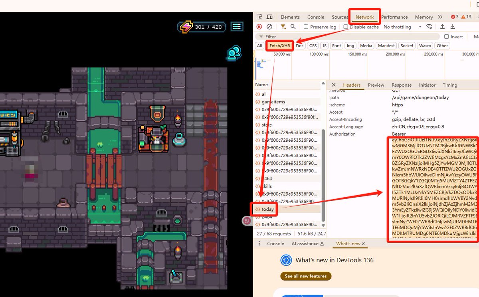Close the What's new drawer tab
The height and width of the screenshot is (297, 479).
tap(363, 244)
